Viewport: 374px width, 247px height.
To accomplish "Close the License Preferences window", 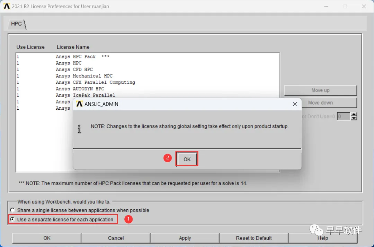I will [x=364, y=7].
